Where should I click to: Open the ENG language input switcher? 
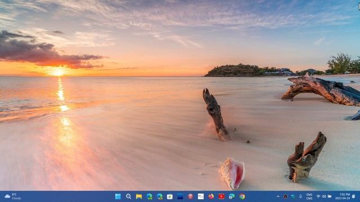[x=309, y=196]
